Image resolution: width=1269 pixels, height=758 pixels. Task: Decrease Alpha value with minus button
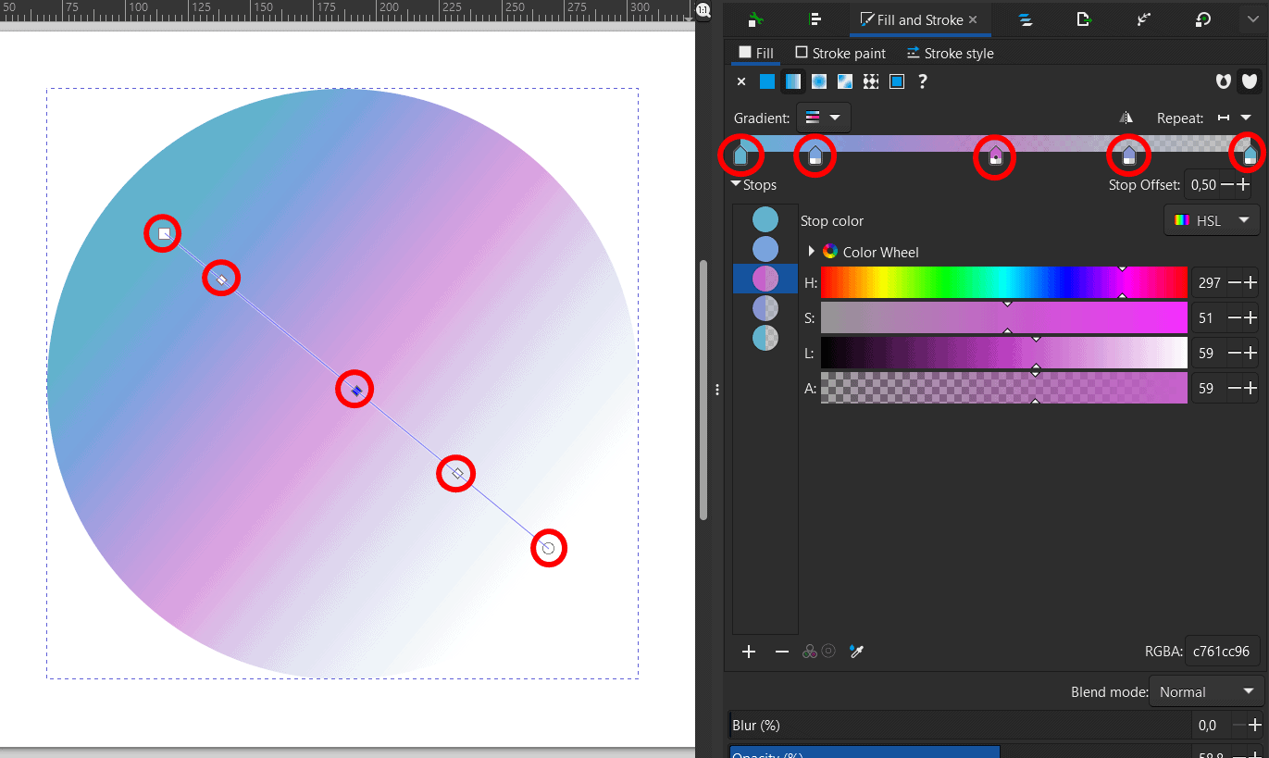coord(1234,388)
